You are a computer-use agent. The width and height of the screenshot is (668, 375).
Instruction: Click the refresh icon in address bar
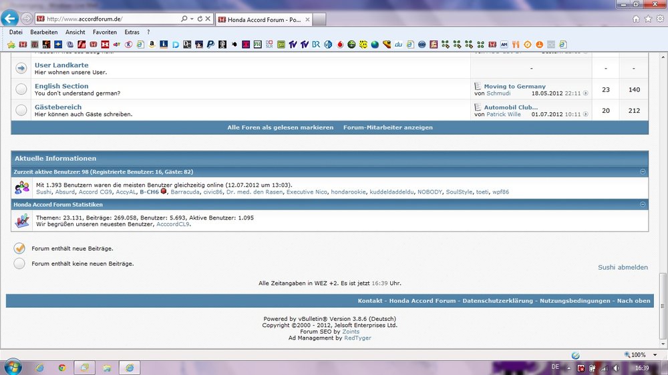(x=199, y=19)
